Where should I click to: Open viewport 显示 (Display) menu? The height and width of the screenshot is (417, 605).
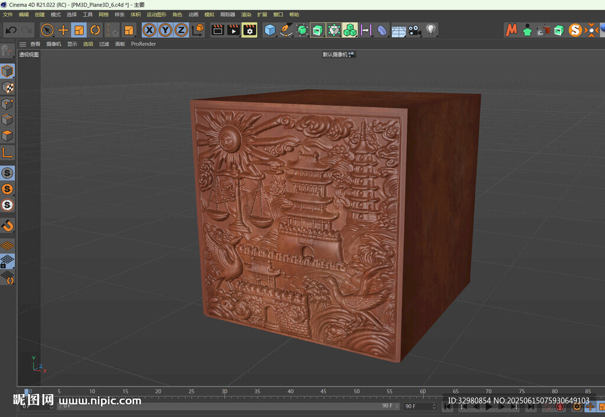pyautogui.click(x=72, y=44)
